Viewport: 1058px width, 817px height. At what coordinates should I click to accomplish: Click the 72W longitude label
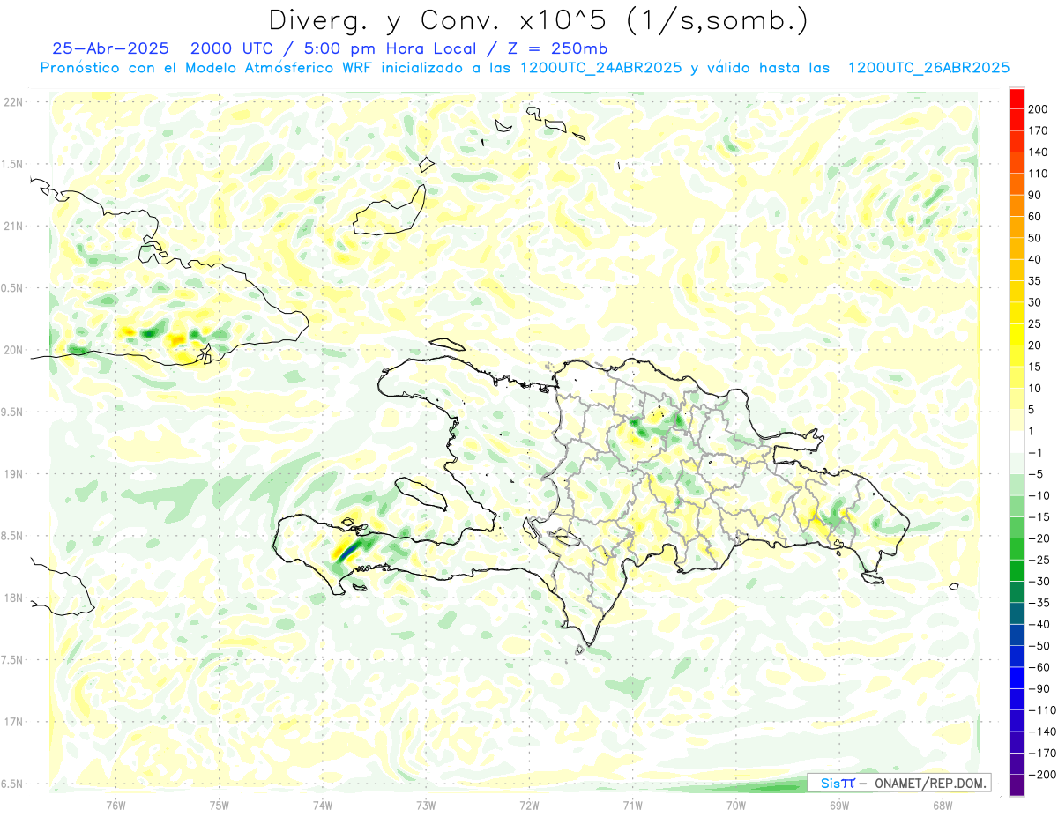(x=529, y=804)
